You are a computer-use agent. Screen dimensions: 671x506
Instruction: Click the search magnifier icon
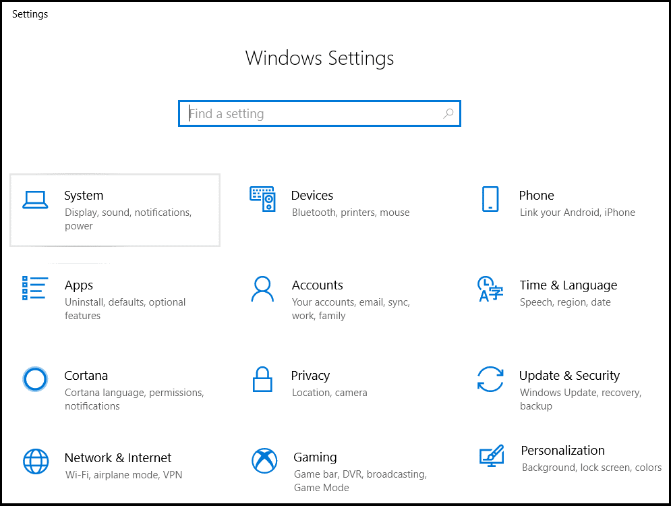(x=448, y=114)
